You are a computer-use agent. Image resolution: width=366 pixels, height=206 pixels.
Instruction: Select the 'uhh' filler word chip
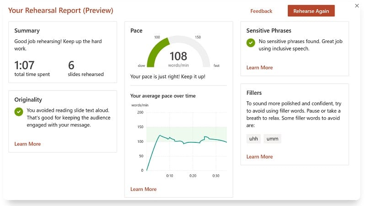point(253,139)
